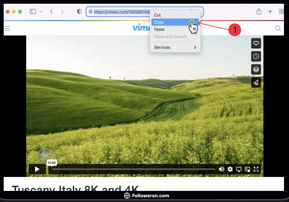Click the Watch Later clock icon
The width and height of the screenshot is (289, 202).
click(x=256, y=56)
